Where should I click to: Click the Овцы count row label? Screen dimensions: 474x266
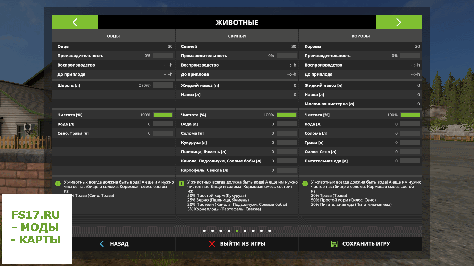[64, 46]
